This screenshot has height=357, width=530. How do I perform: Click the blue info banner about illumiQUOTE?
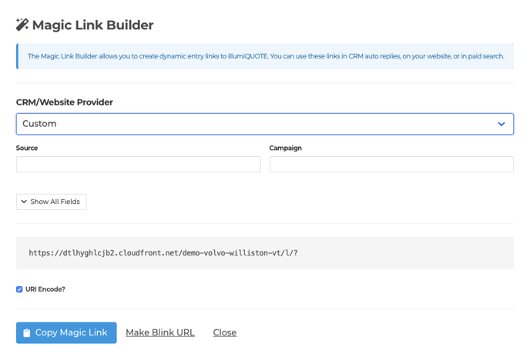coord(265,56)
